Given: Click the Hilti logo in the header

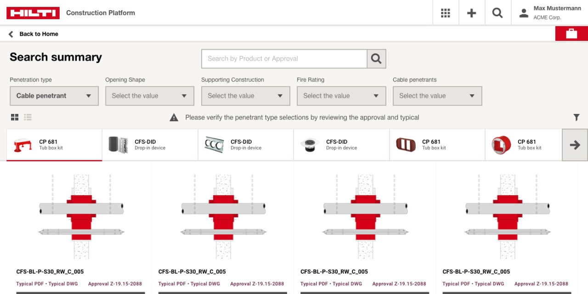Looking at the screenshot, I should pyautogui.click(x=33, y=13).
